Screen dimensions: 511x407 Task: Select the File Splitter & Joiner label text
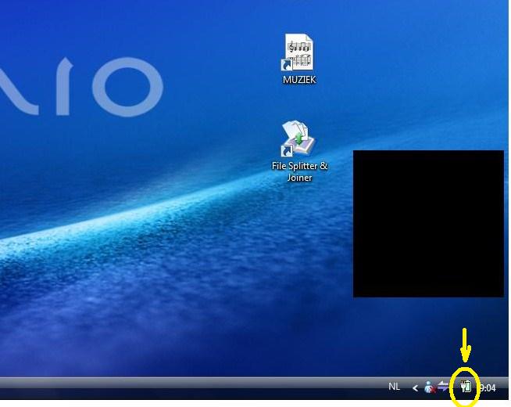[299, 171]
